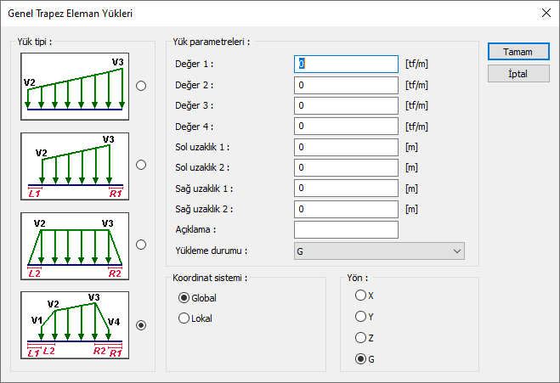This screenshot has height=383, width=560.
Task: Set direction to X
Action: tap(361, 296)
